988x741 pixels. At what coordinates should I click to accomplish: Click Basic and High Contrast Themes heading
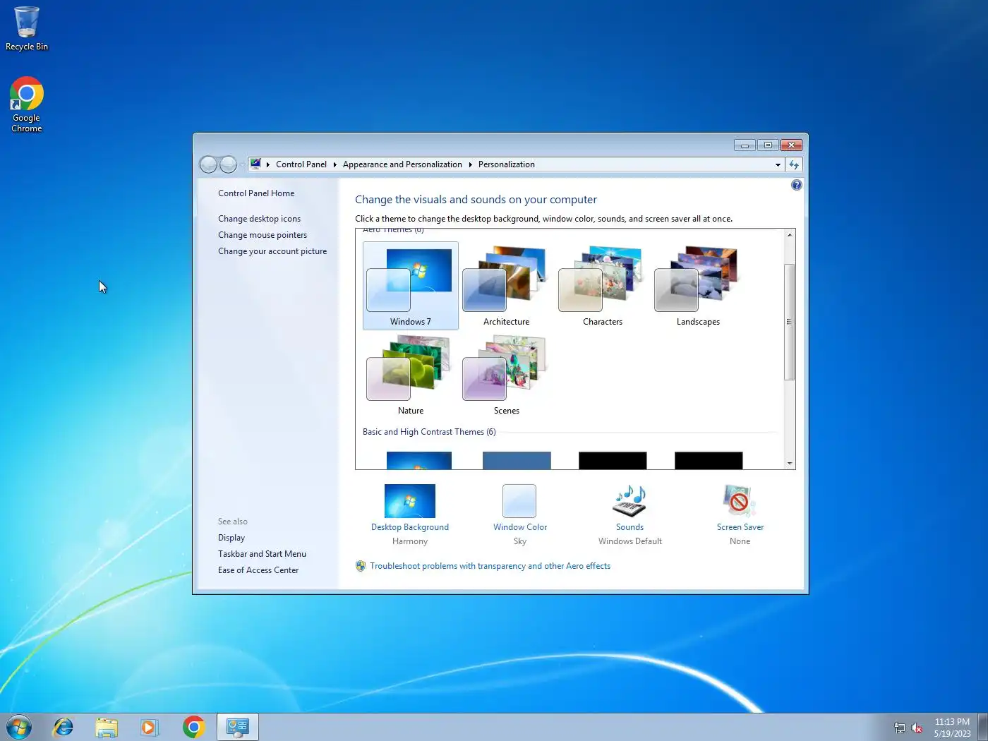tap(429, 432)
